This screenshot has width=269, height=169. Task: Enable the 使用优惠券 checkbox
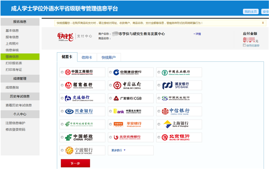(x=244, y=46)
